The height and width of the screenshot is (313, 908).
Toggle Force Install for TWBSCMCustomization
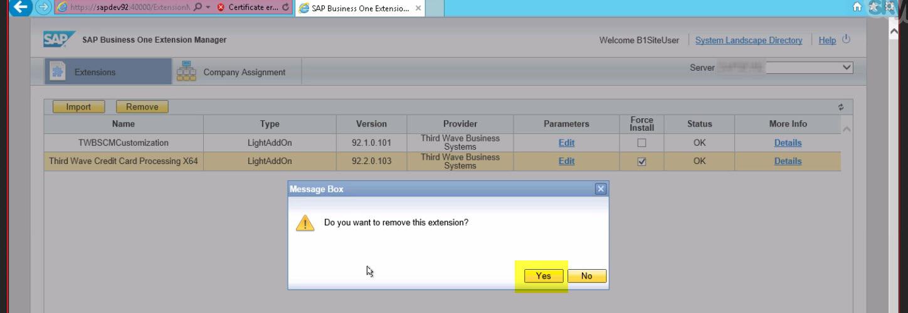(641, 143)
